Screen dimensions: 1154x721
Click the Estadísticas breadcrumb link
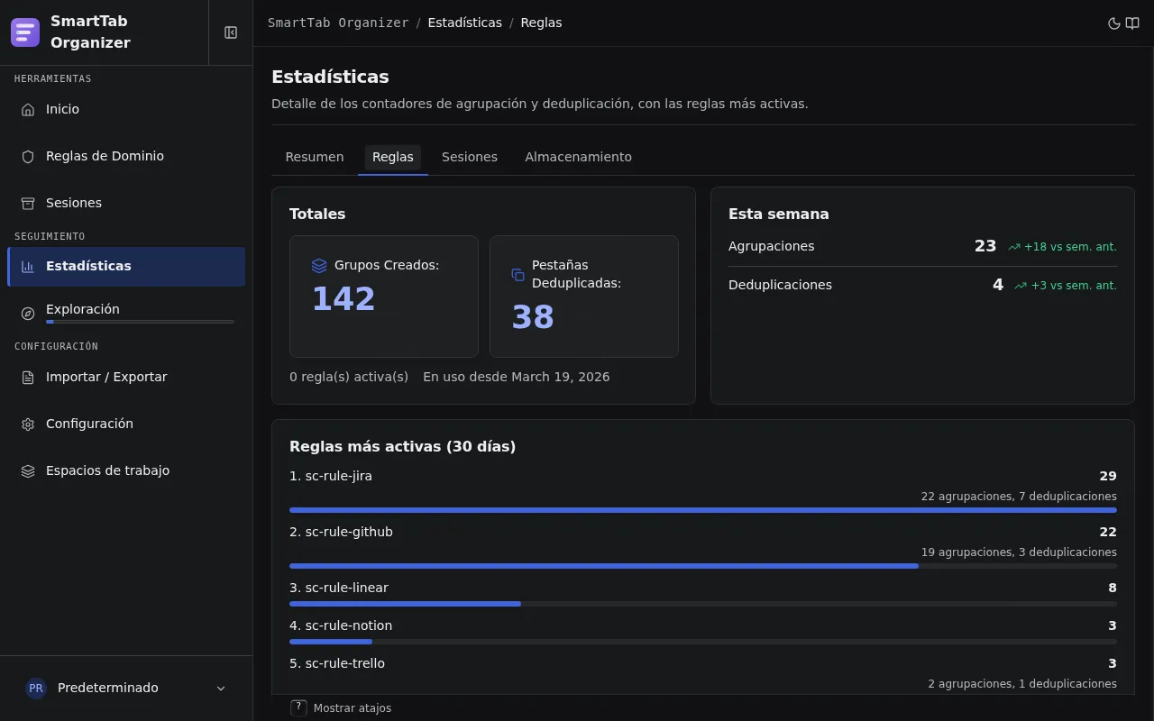[464, 23]
